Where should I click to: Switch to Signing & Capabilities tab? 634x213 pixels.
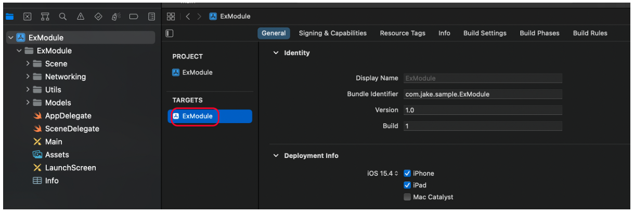[x=333, y=33]
